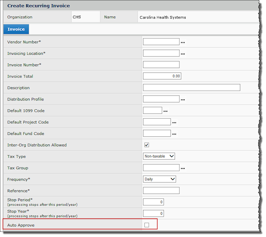Open Invoicing Location lookup ellipsis

click(x=183, y=54)
